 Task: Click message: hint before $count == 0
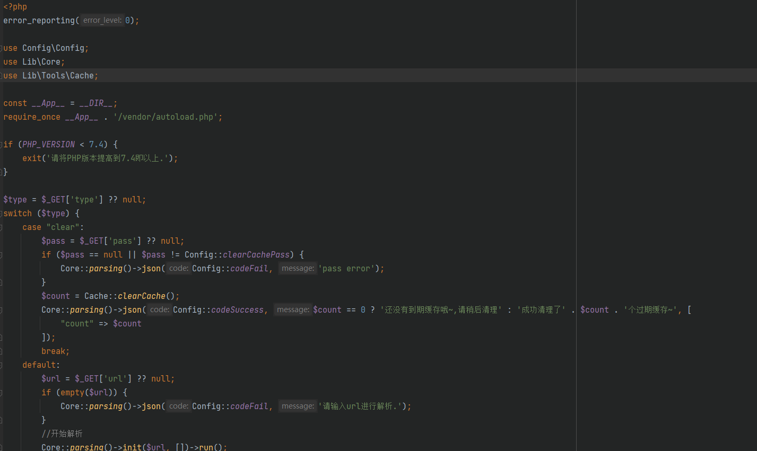[x=293, y=310]
